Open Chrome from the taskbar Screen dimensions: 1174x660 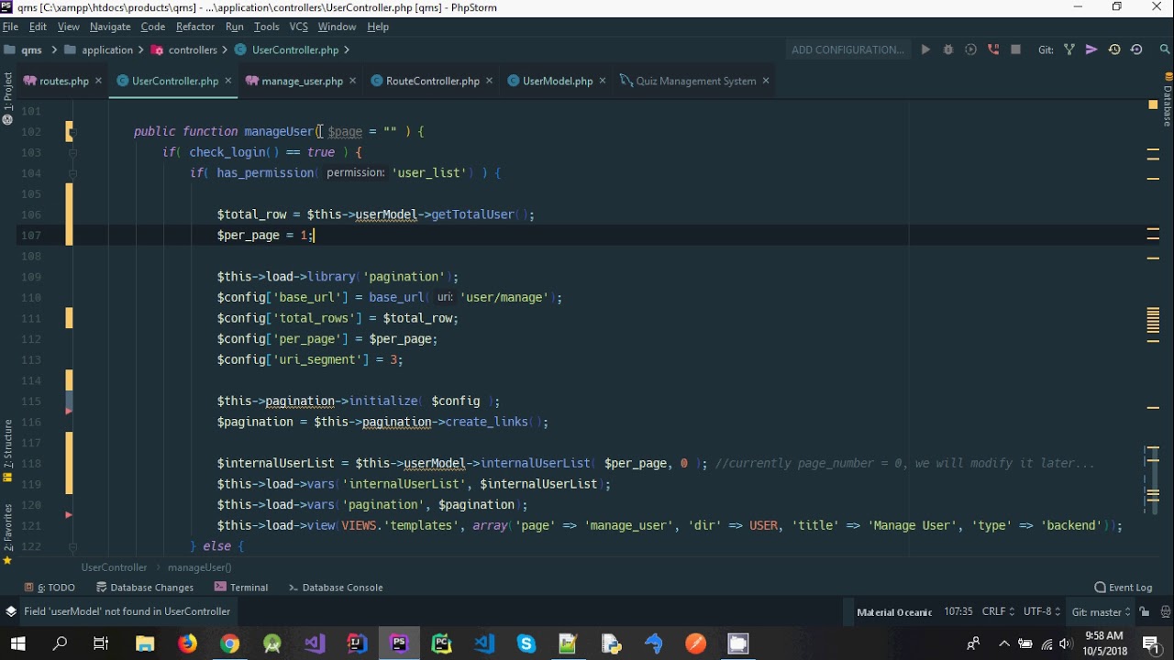coord(229,643)
